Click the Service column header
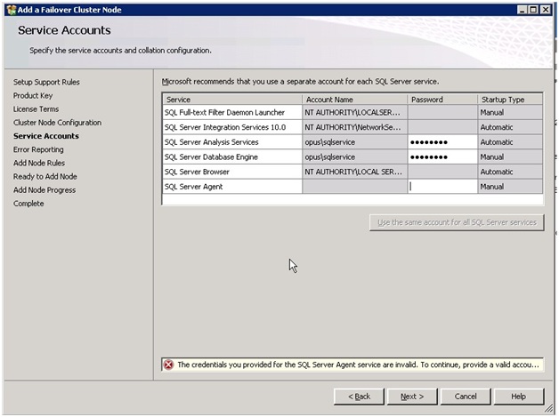Viewport: 559px width, 417px height. click(x=232, y=100)
